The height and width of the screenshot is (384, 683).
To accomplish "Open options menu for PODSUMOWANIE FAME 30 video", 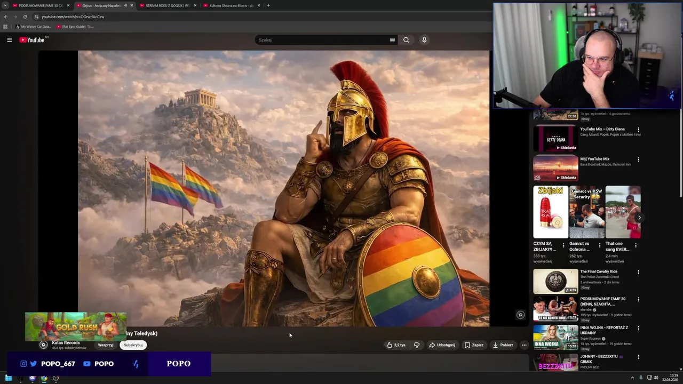I will click(x=638, y=299).
